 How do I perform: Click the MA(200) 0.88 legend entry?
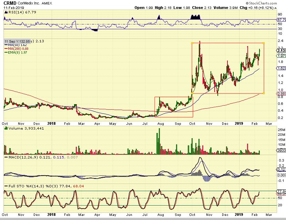[17, 48]
